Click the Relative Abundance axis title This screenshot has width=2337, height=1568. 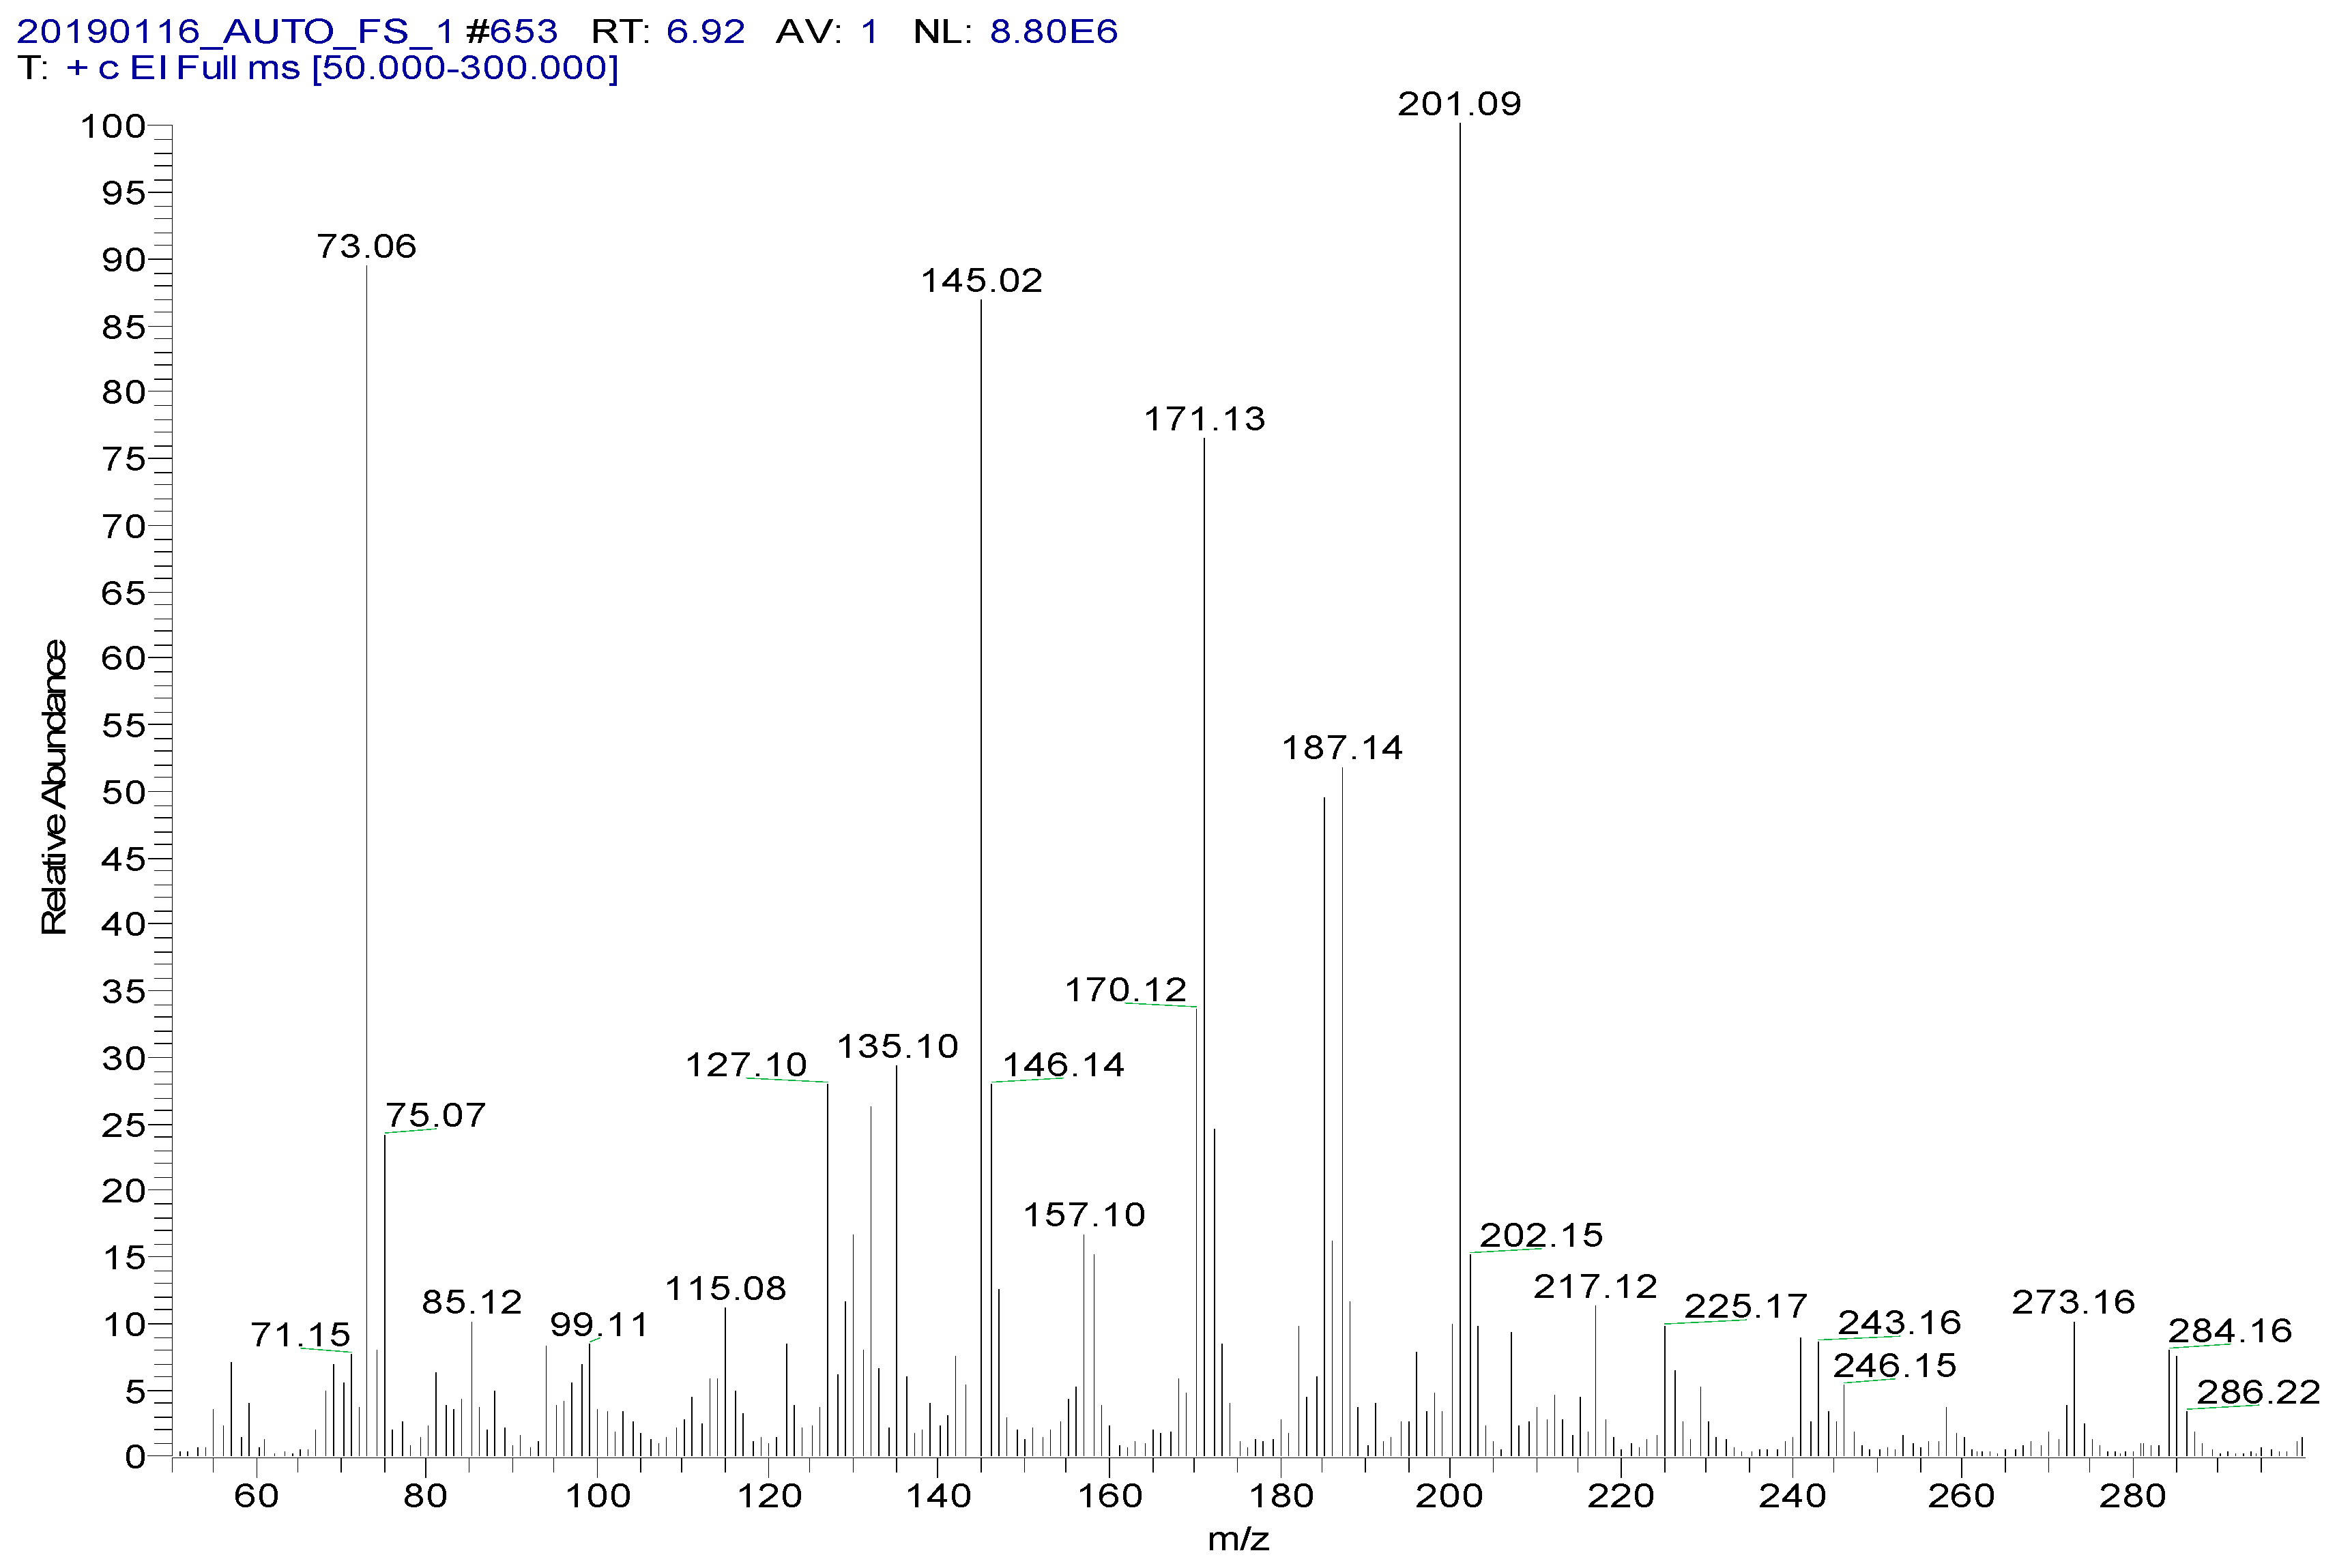[54, 788]
